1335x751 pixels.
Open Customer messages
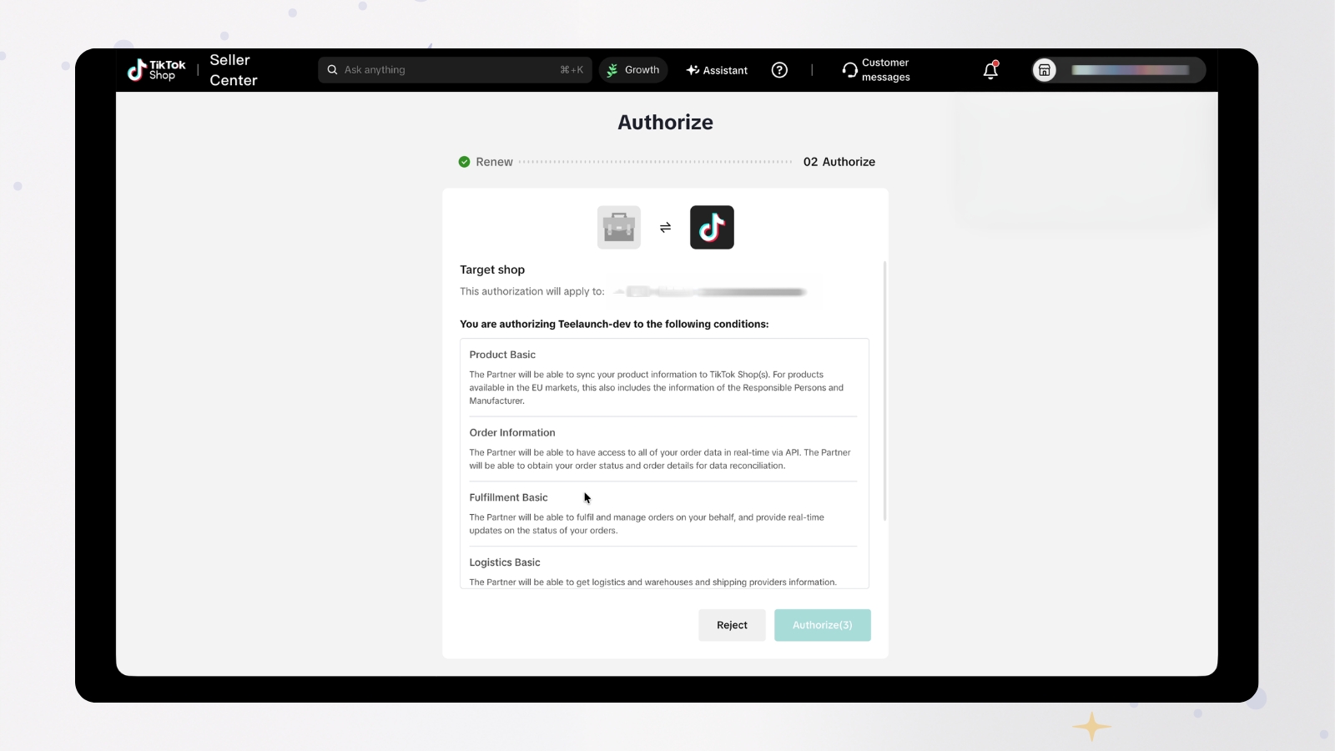point(876,70)
